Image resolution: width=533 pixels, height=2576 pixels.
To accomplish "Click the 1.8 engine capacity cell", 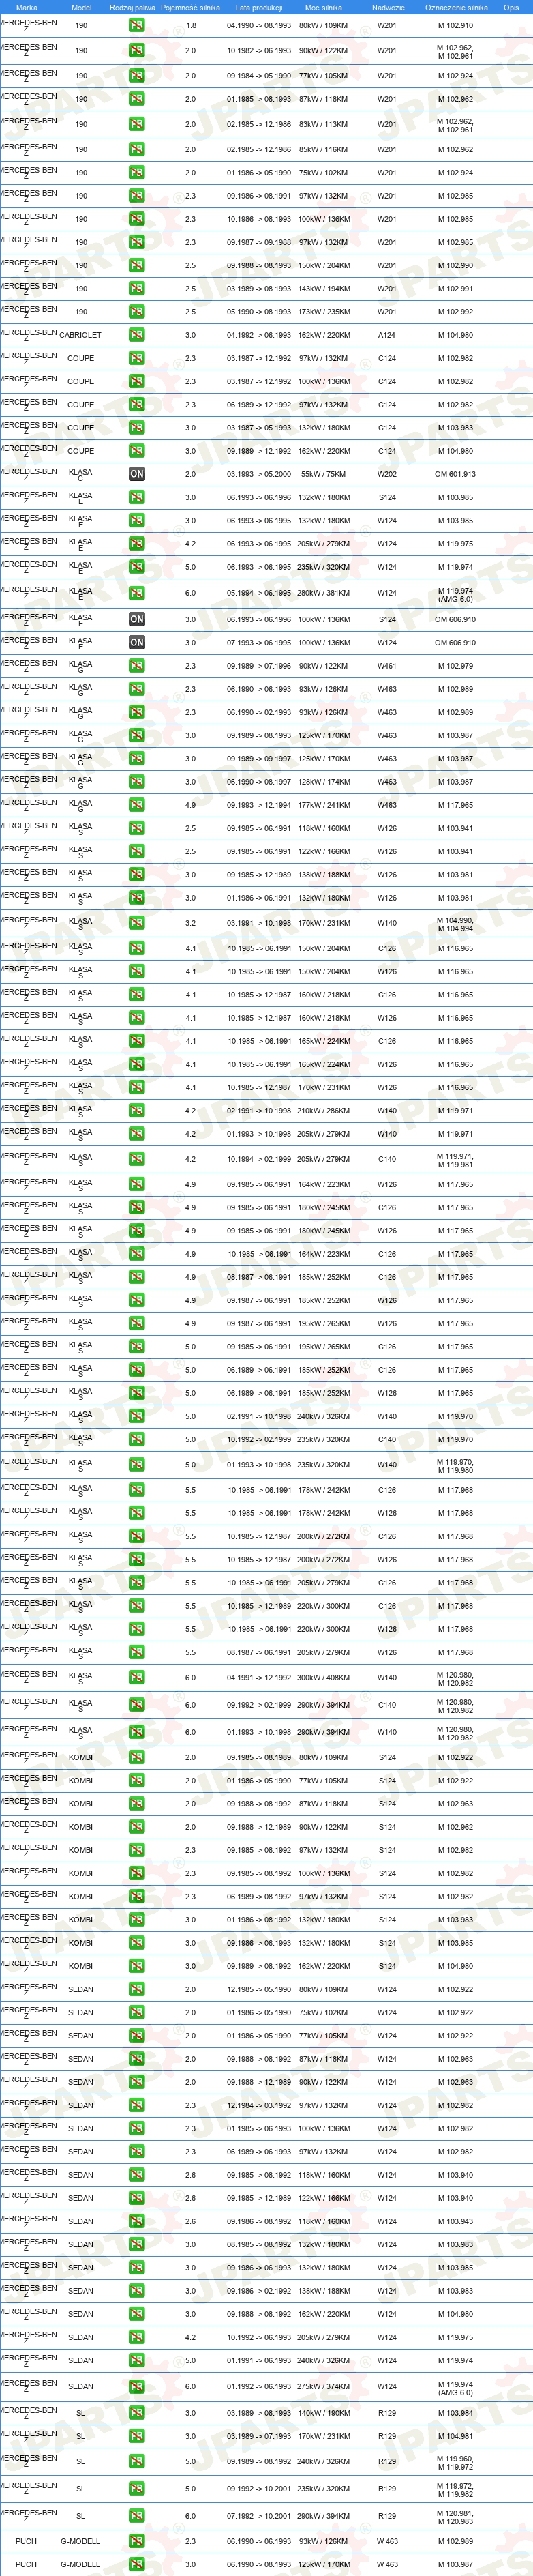I will tap(190, 25).
